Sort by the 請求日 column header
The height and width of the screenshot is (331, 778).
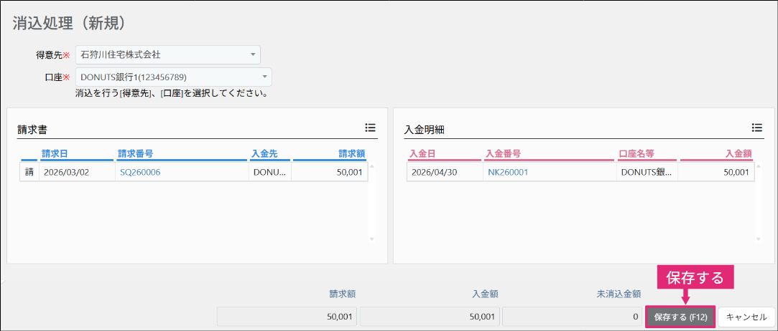[76, 154]
